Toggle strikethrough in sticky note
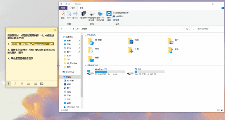 (x=29, y=83)
